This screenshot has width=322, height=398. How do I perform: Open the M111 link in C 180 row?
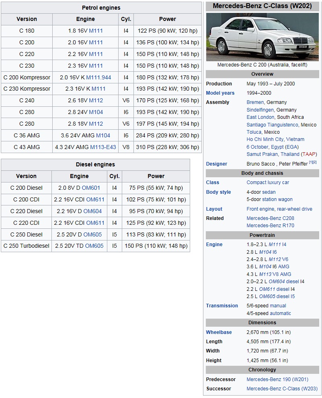(x=96, y=31)
